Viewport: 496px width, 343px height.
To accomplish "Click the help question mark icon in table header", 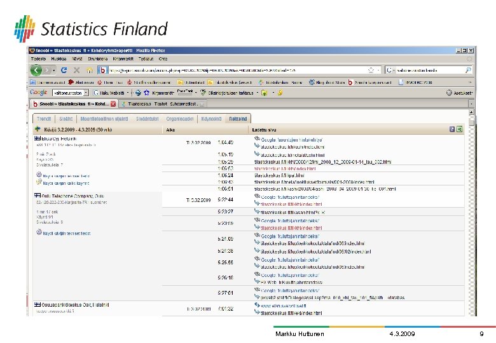I will point(452,129).
